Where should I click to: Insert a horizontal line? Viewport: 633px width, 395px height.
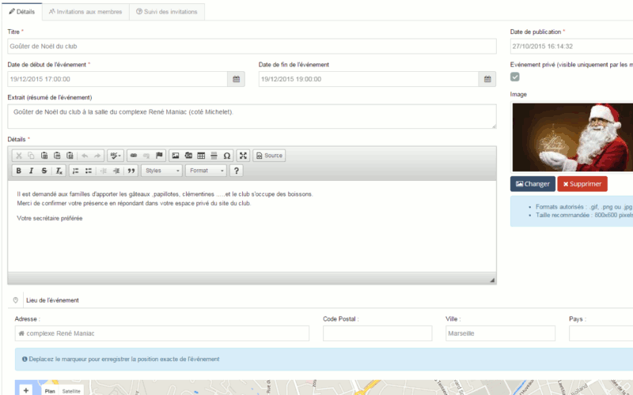point(214,156)
